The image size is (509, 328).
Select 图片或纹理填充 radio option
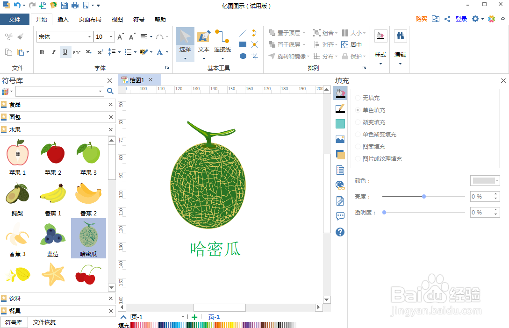click(358, 159)
